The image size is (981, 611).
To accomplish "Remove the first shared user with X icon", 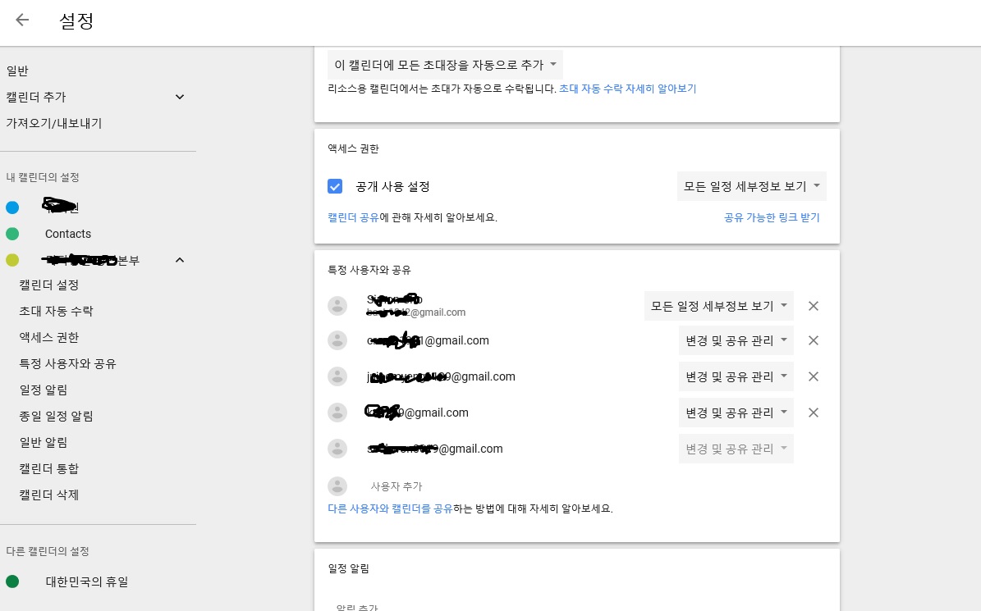I will point(814,306).
